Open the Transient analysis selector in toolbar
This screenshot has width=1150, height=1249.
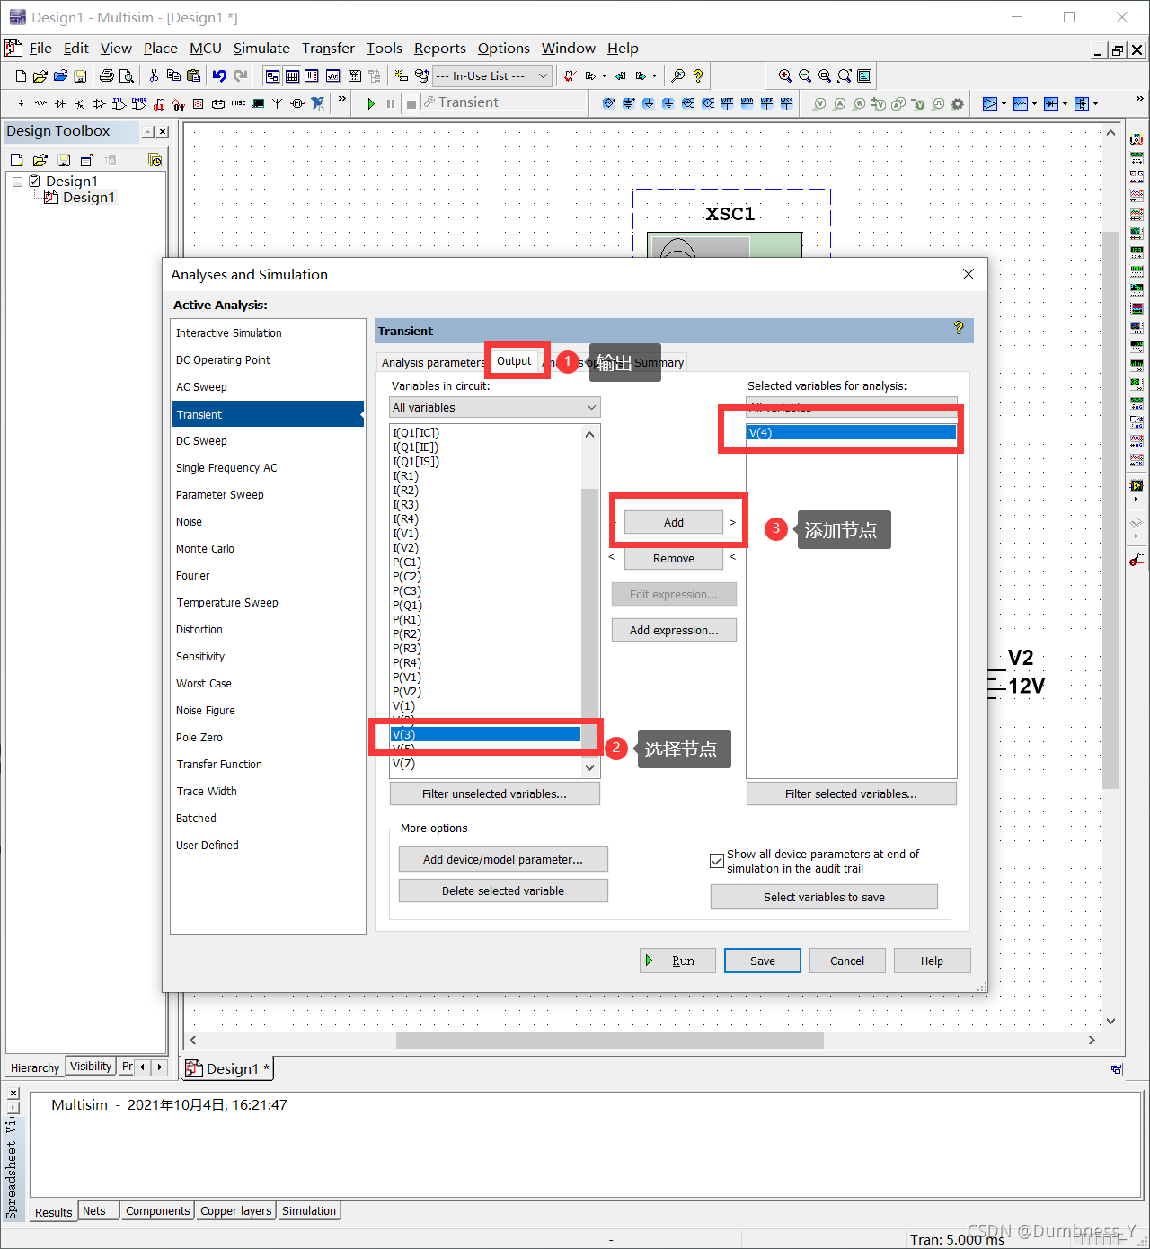click(503, 102)
